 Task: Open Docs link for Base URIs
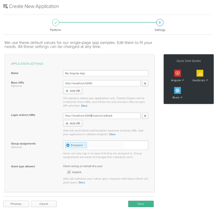[84, 106]
